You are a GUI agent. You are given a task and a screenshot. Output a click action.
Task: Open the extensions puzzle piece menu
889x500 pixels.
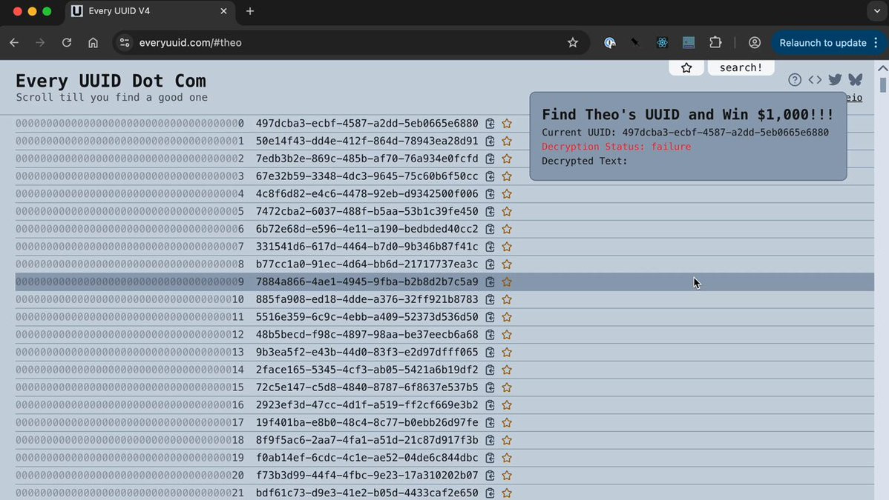[715, 42]
